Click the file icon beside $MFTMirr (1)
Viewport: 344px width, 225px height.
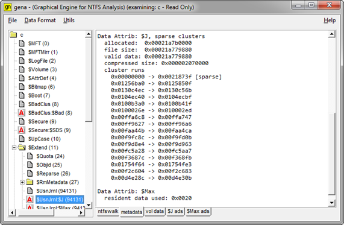click(x=22, y=52)
